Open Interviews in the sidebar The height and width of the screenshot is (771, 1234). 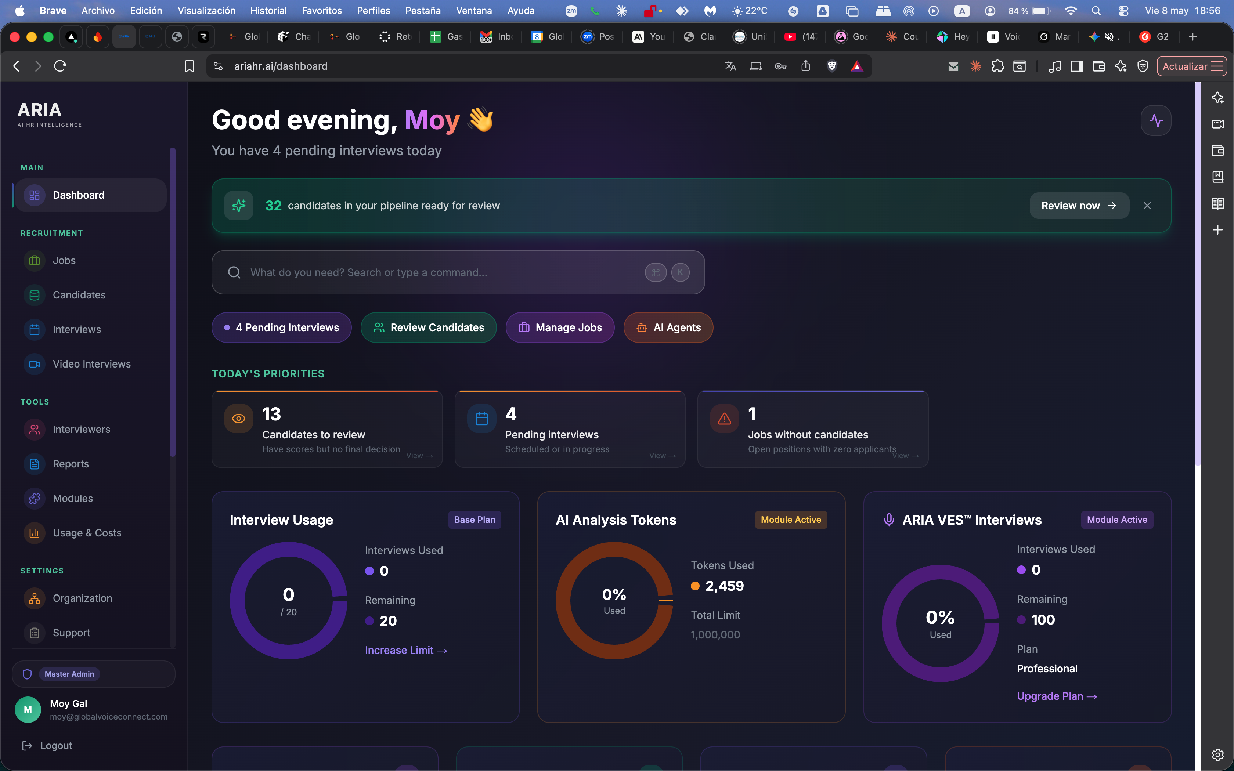pos(90,329)
